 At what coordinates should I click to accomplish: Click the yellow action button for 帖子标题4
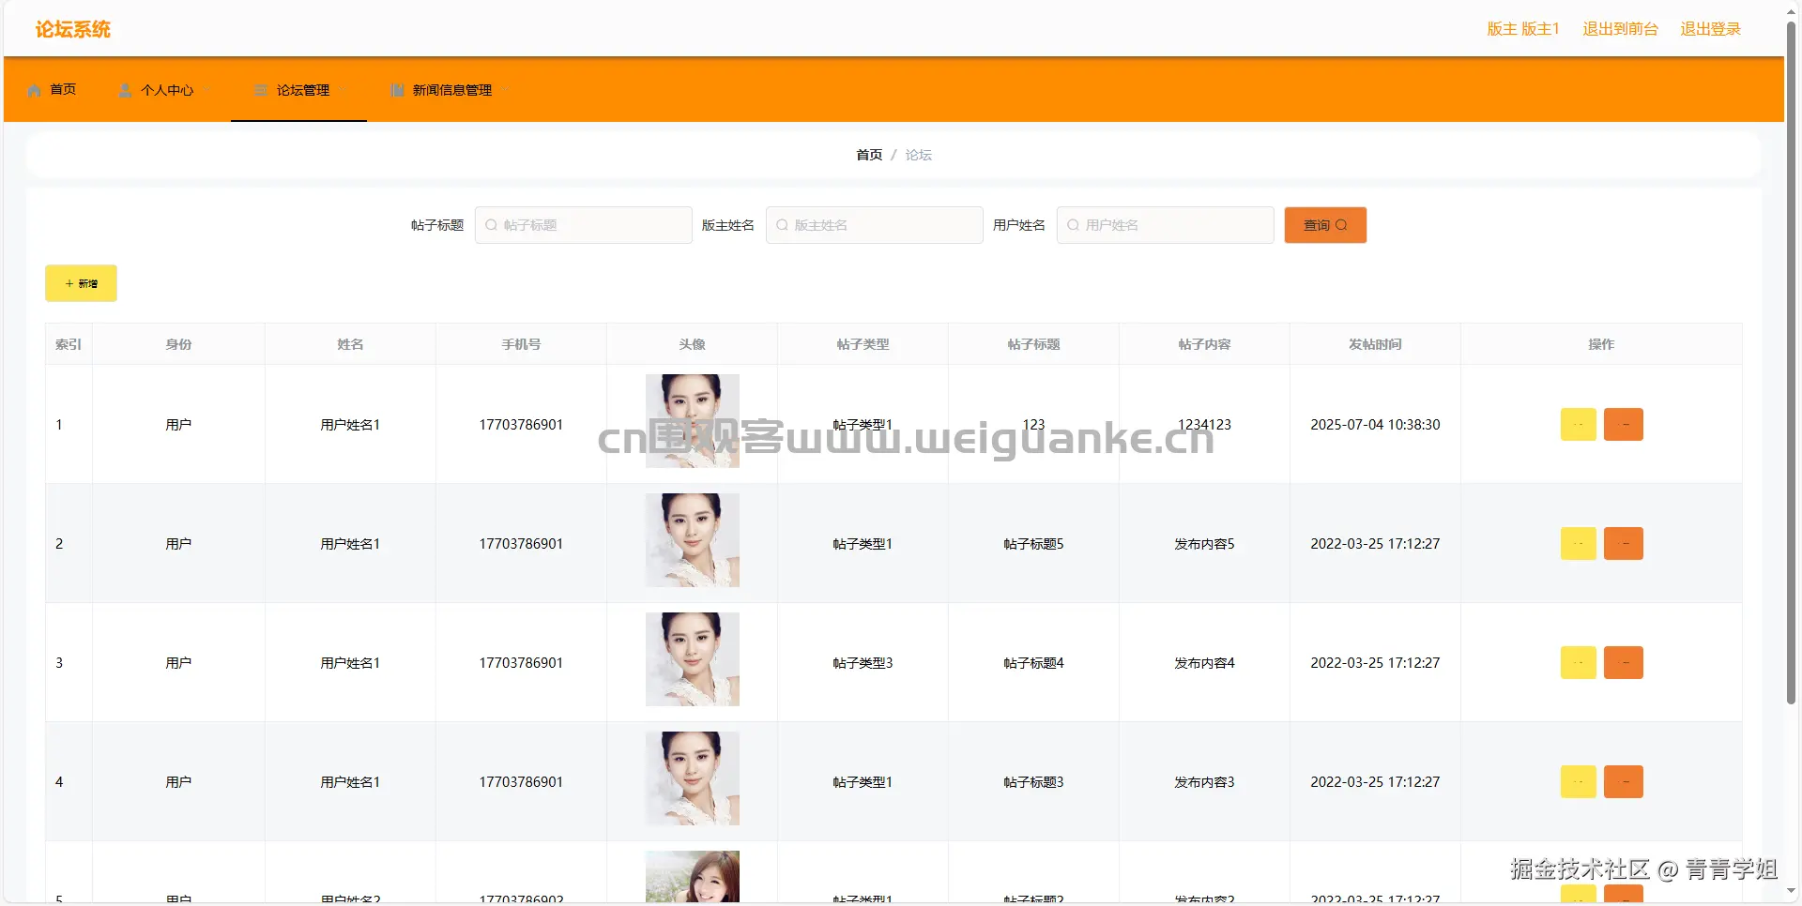[1579, 663]
